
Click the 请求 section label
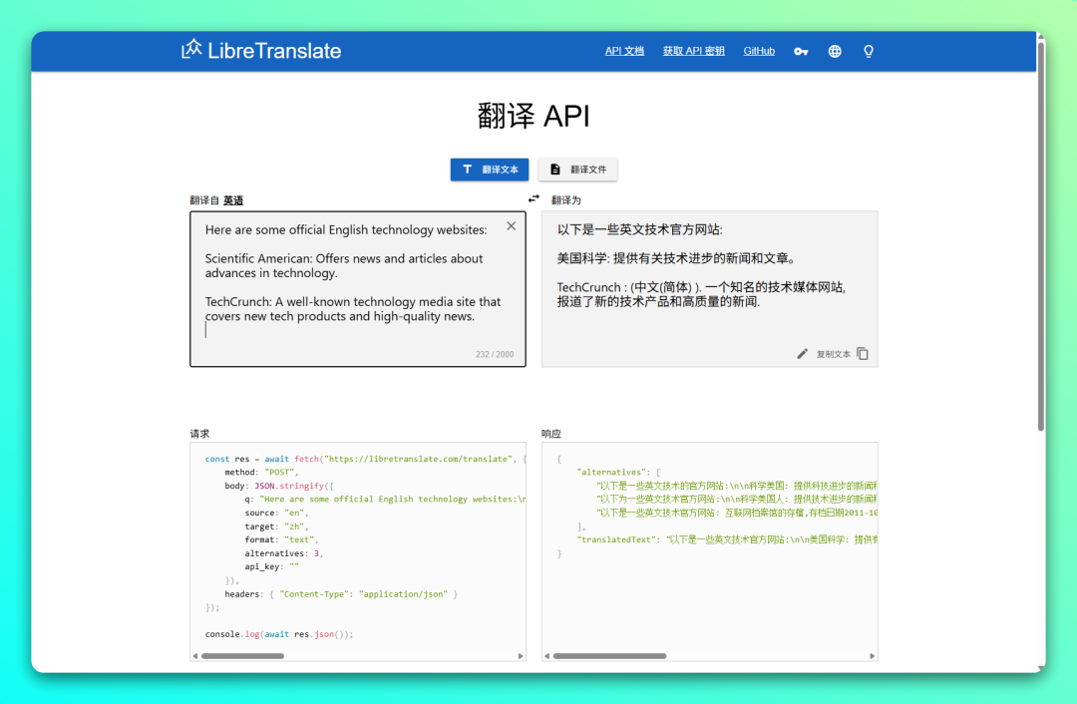click(199, 434)
